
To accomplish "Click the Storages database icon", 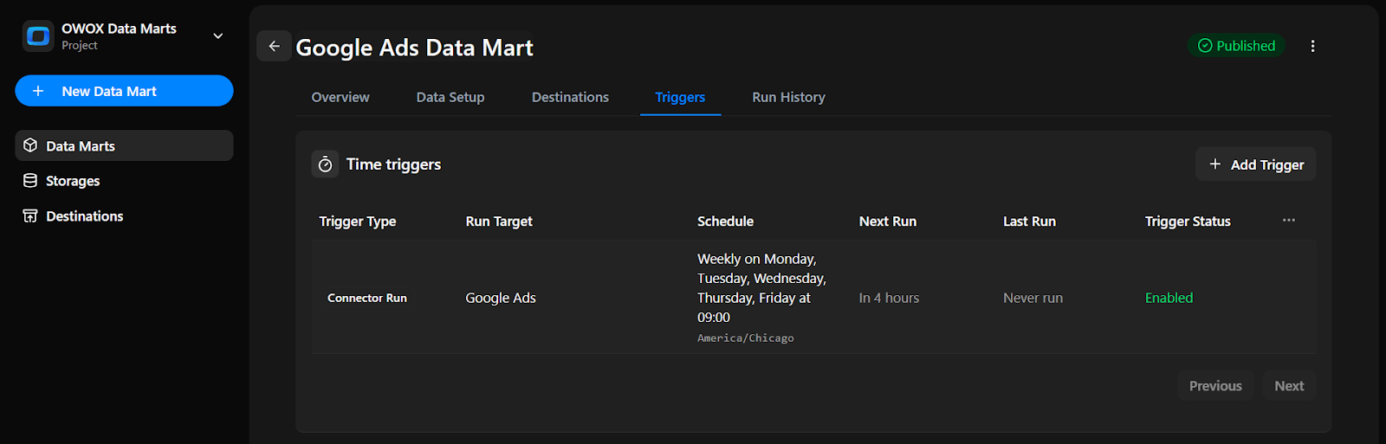I will [30, 181].
